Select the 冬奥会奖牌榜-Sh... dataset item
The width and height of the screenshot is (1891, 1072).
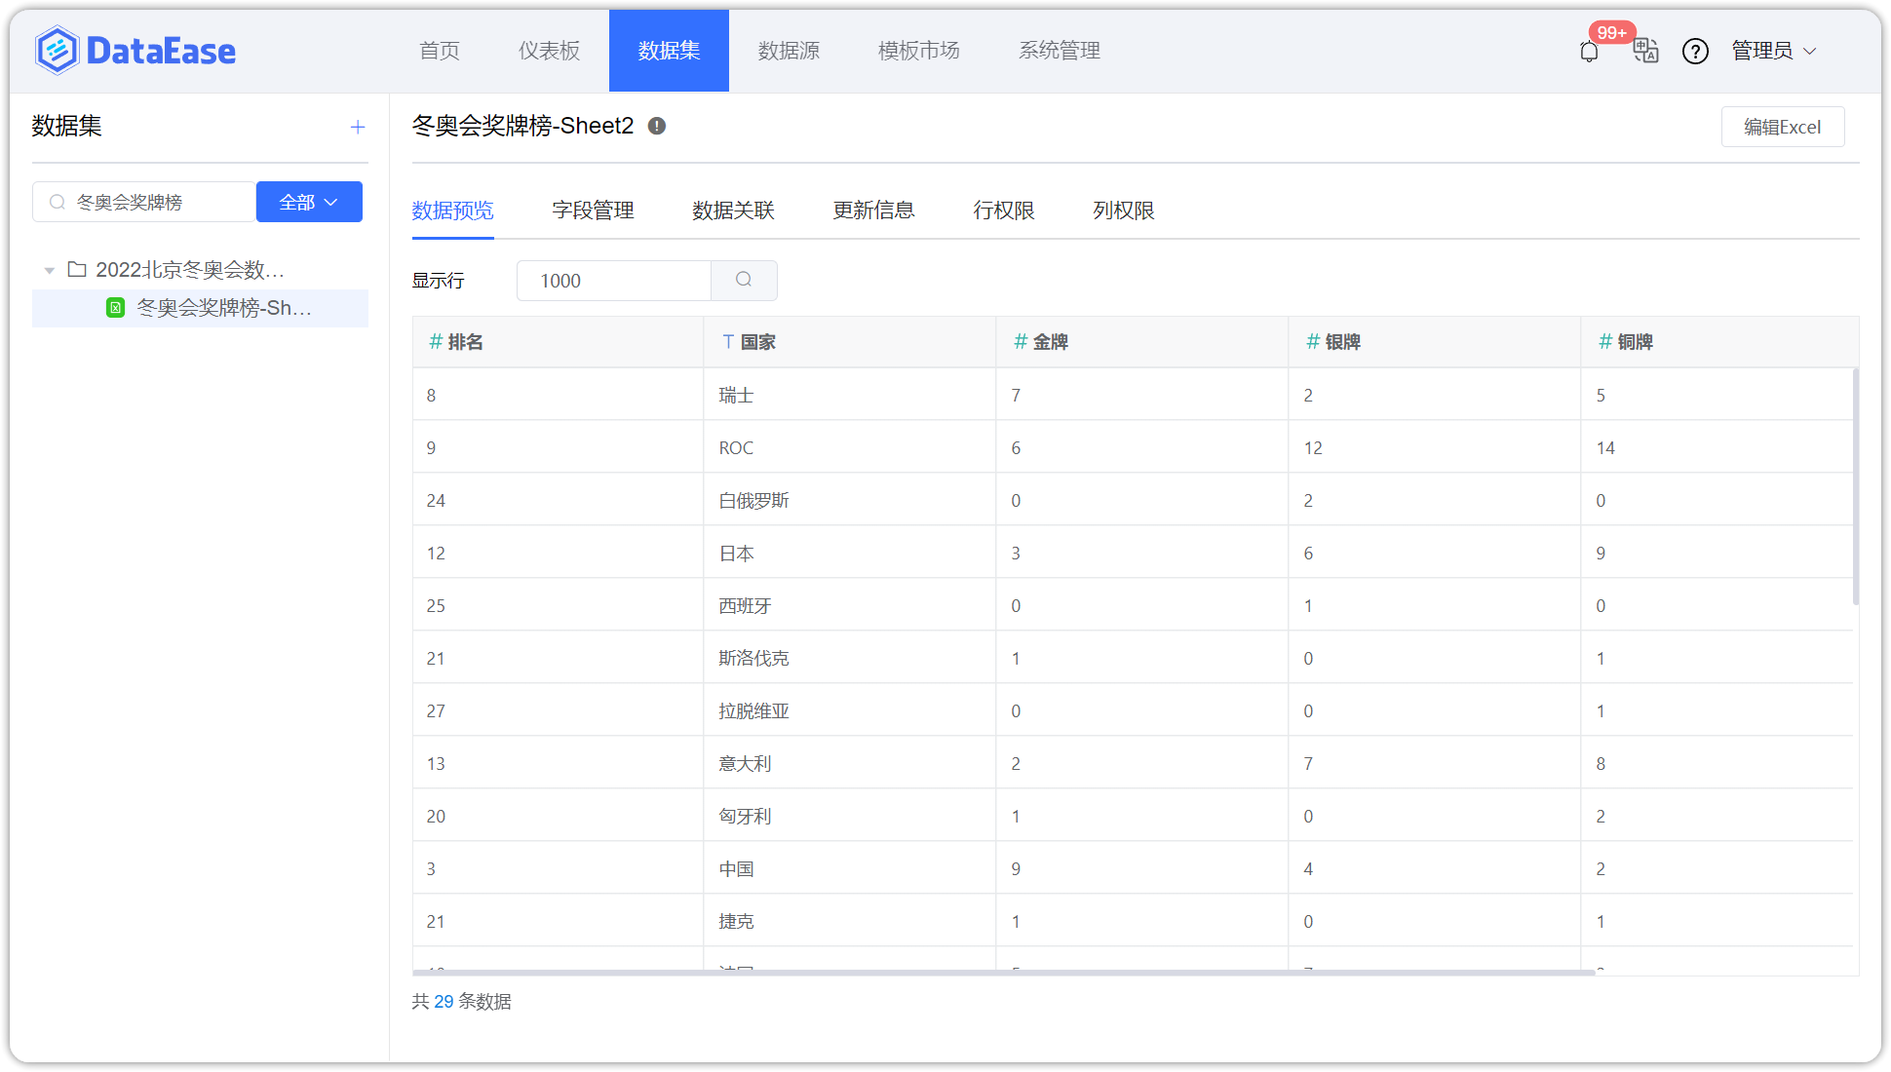(224, 308)
